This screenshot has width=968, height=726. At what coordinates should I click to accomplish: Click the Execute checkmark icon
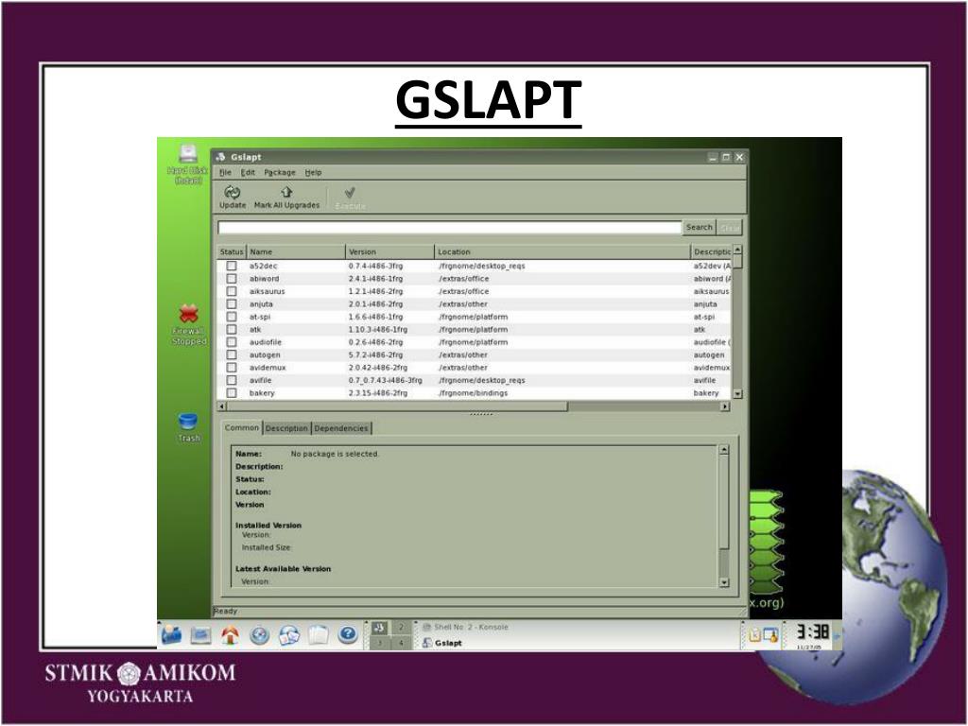tap(350, 193)
